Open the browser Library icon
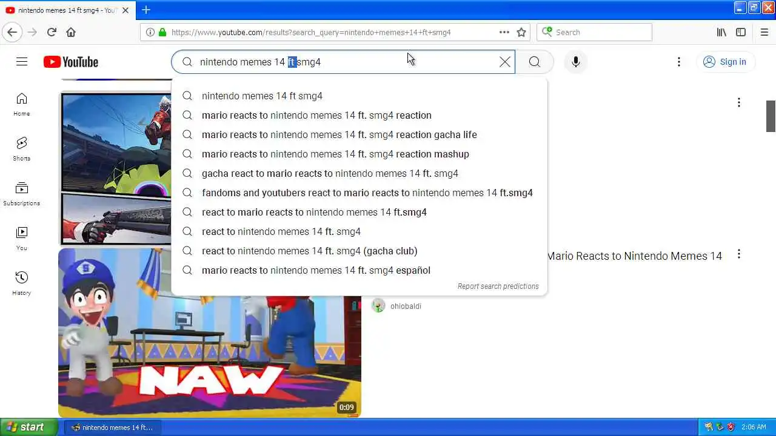776x436 pixels. click(721, 32)
